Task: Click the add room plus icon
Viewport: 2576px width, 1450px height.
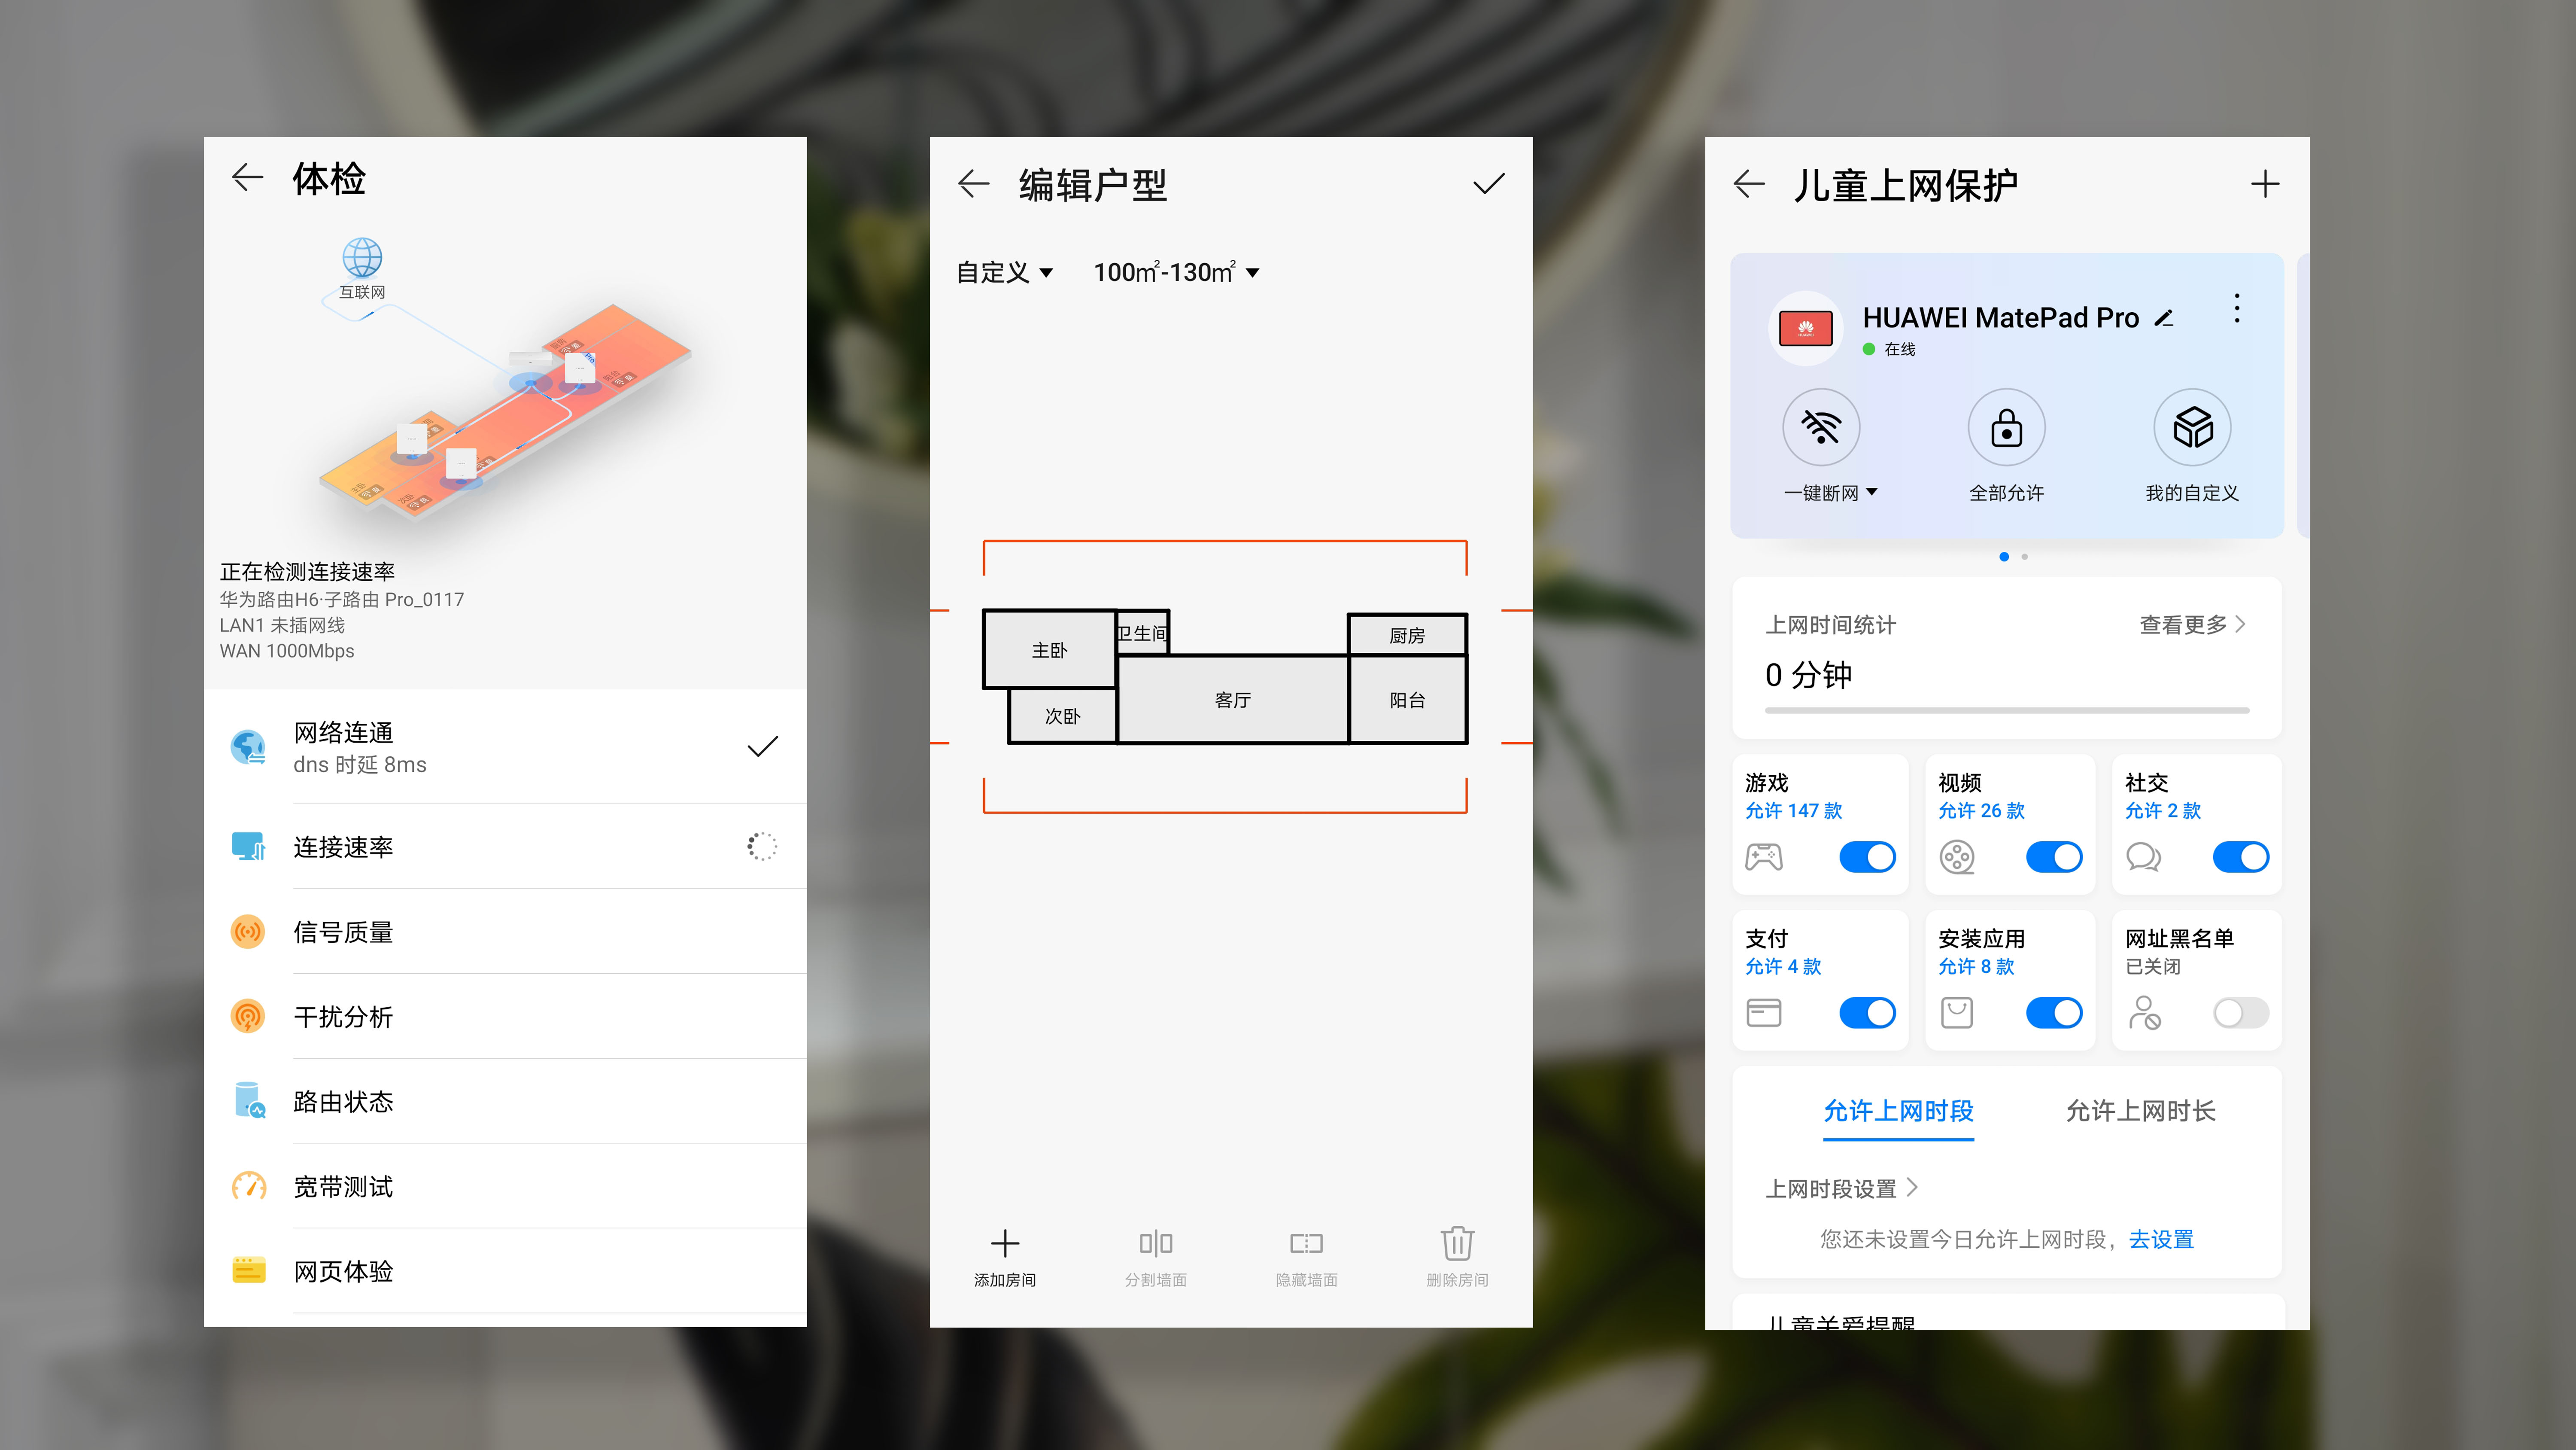Action: (1004, 1244)
